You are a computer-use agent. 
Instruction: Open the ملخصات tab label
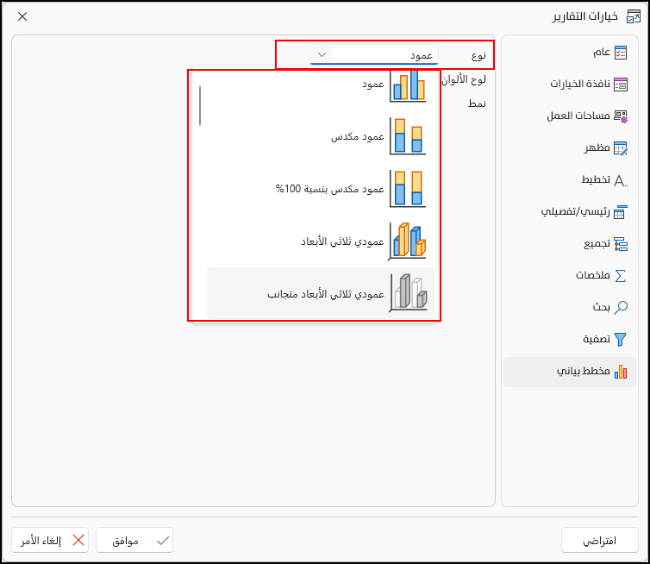click(593, 275)
